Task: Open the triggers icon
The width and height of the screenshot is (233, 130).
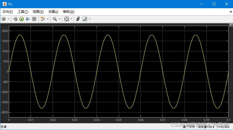Action: coord(78,19)
